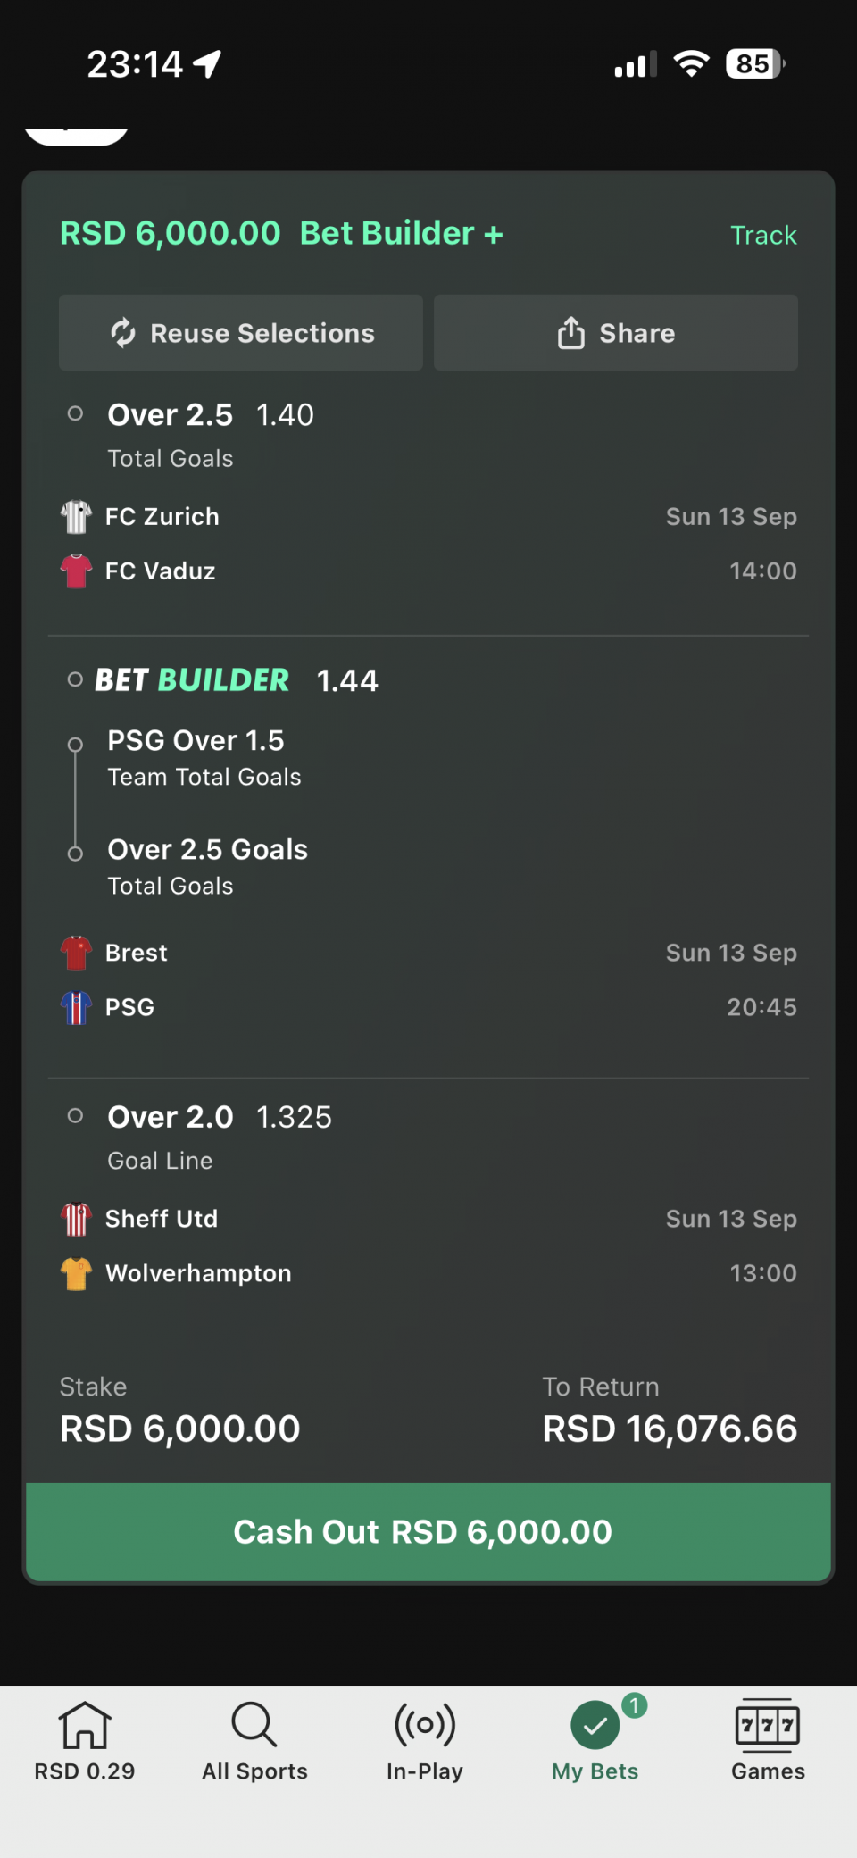Tap the Over 2.0 Goal Line status circle
Screen dimensions: 857x1858
[76, 1115]
